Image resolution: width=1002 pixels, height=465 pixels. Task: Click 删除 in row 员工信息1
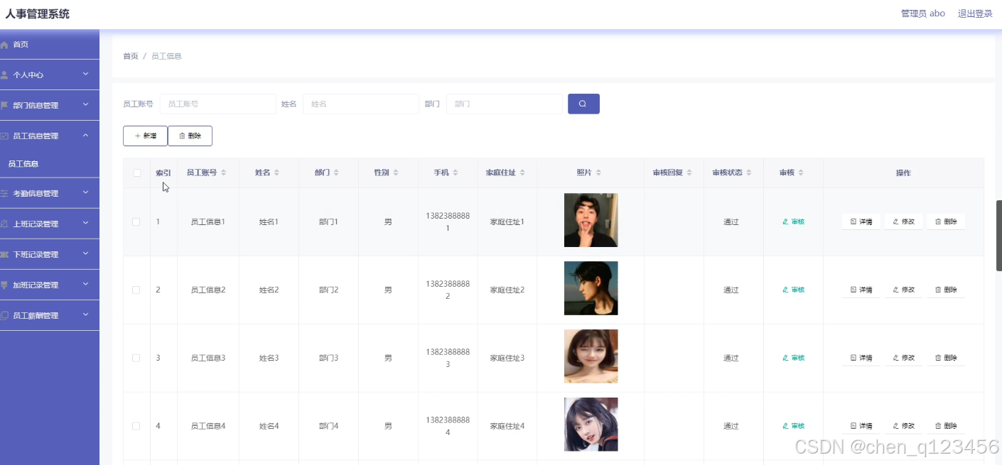coord(946,221)
